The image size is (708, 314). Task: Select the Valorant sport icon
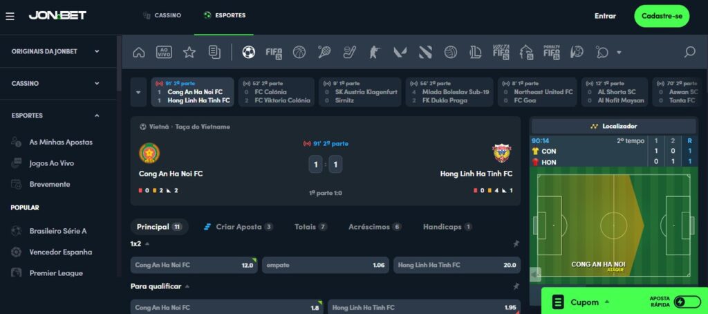400,53
